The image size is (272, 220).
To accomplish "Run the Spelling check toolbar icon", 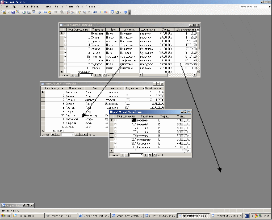I will (x=34, y=12).
